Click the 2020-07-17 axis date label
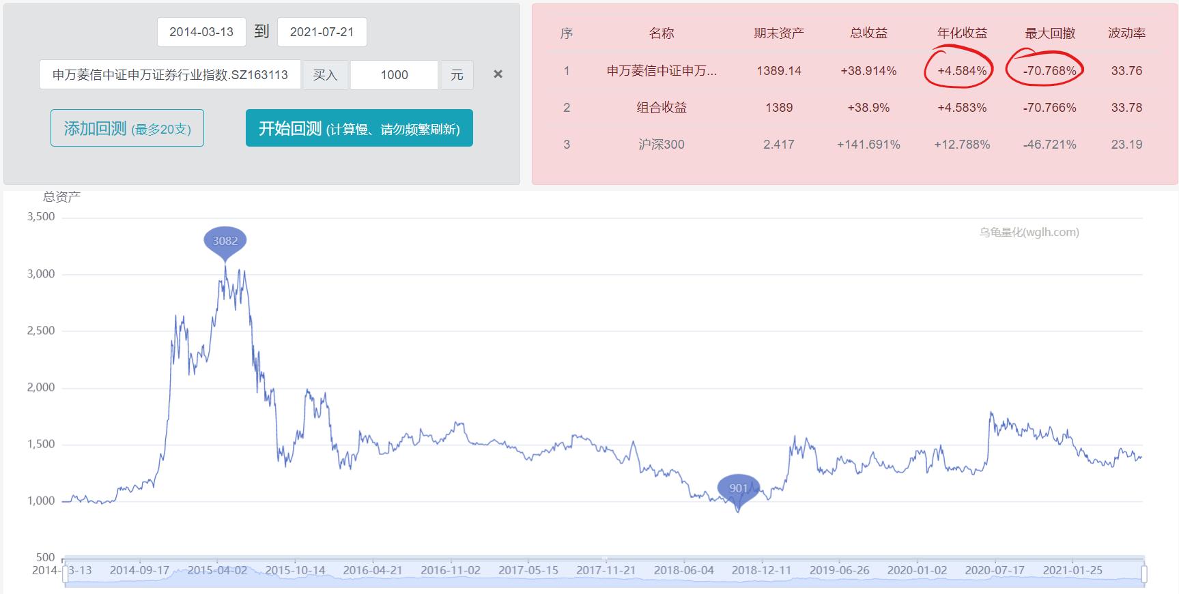1179x594 pixels. point(995,570)
